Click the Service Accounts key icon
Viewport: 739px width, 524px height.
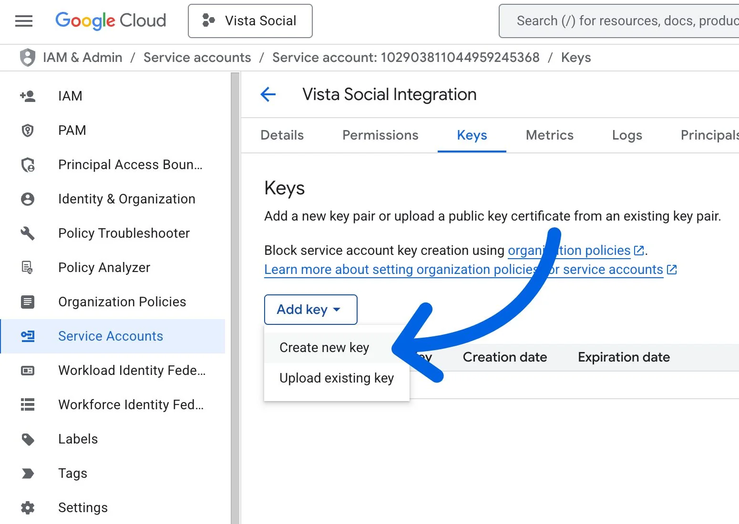click(x=28, y=336)
